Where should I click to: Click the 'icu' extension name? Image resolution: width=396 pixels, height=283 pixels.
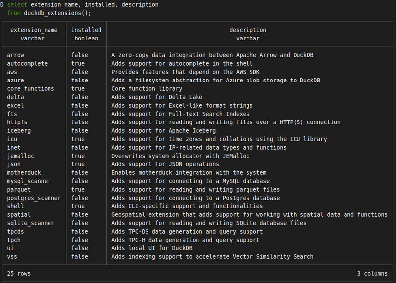(x=12, y=139)
